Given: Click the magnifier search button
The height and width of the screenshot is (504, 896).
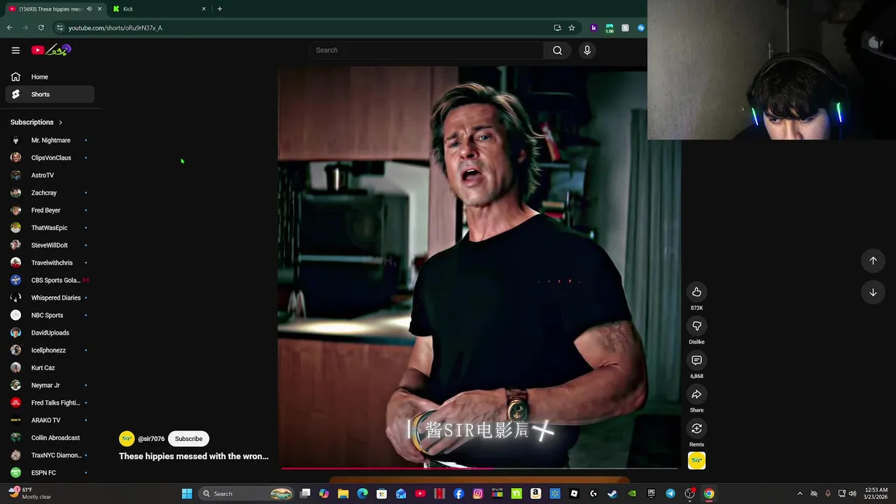Looking at the screenshot, I should [557, 50].
